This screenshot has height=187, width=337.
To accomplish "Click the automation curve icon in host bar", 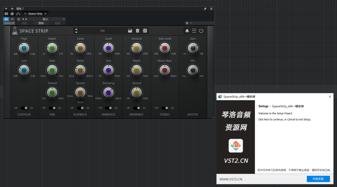I will 12,19.
